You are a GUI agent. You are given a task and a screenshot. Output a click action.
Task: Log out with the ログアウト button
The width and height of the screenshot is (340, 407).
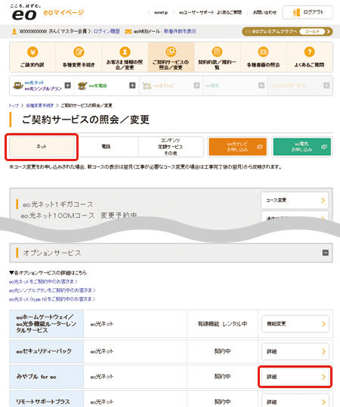click(308, 12)
